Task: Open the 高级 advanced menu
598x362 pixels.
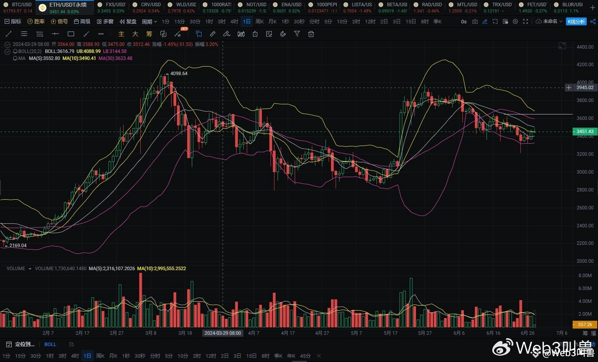Action: 82,22
